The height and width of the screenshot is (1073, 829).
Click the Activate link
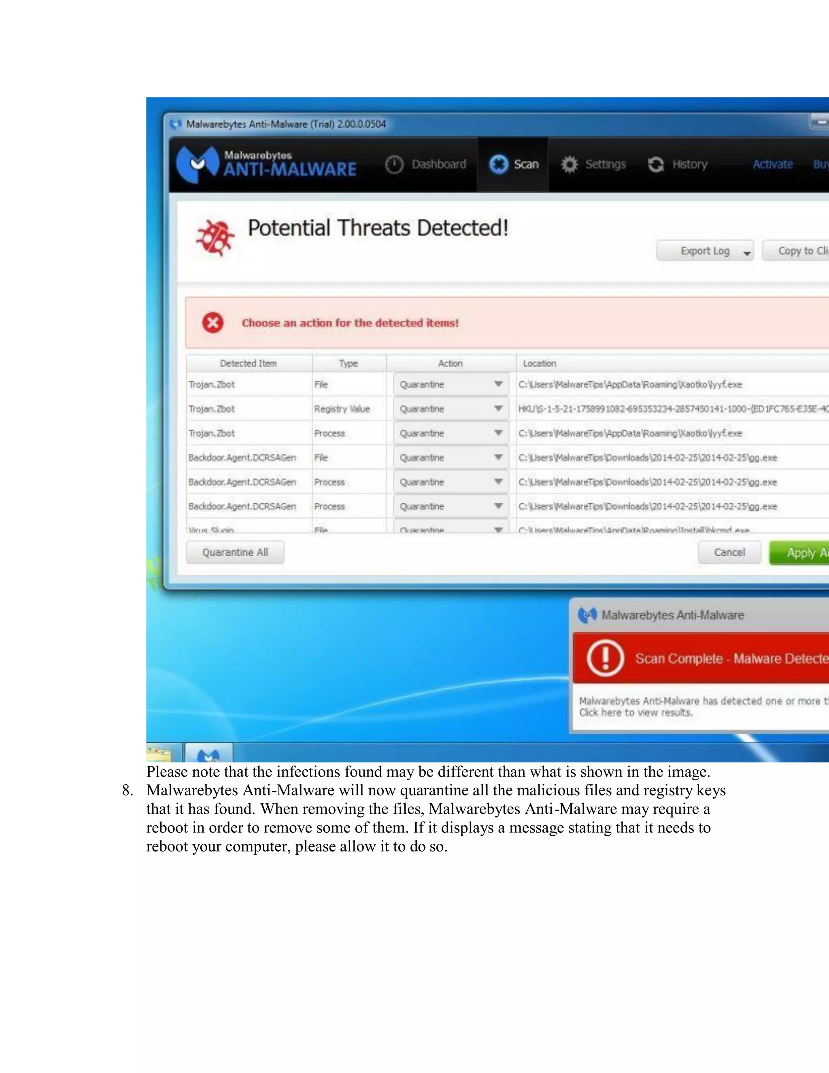[x=772, y=164]
